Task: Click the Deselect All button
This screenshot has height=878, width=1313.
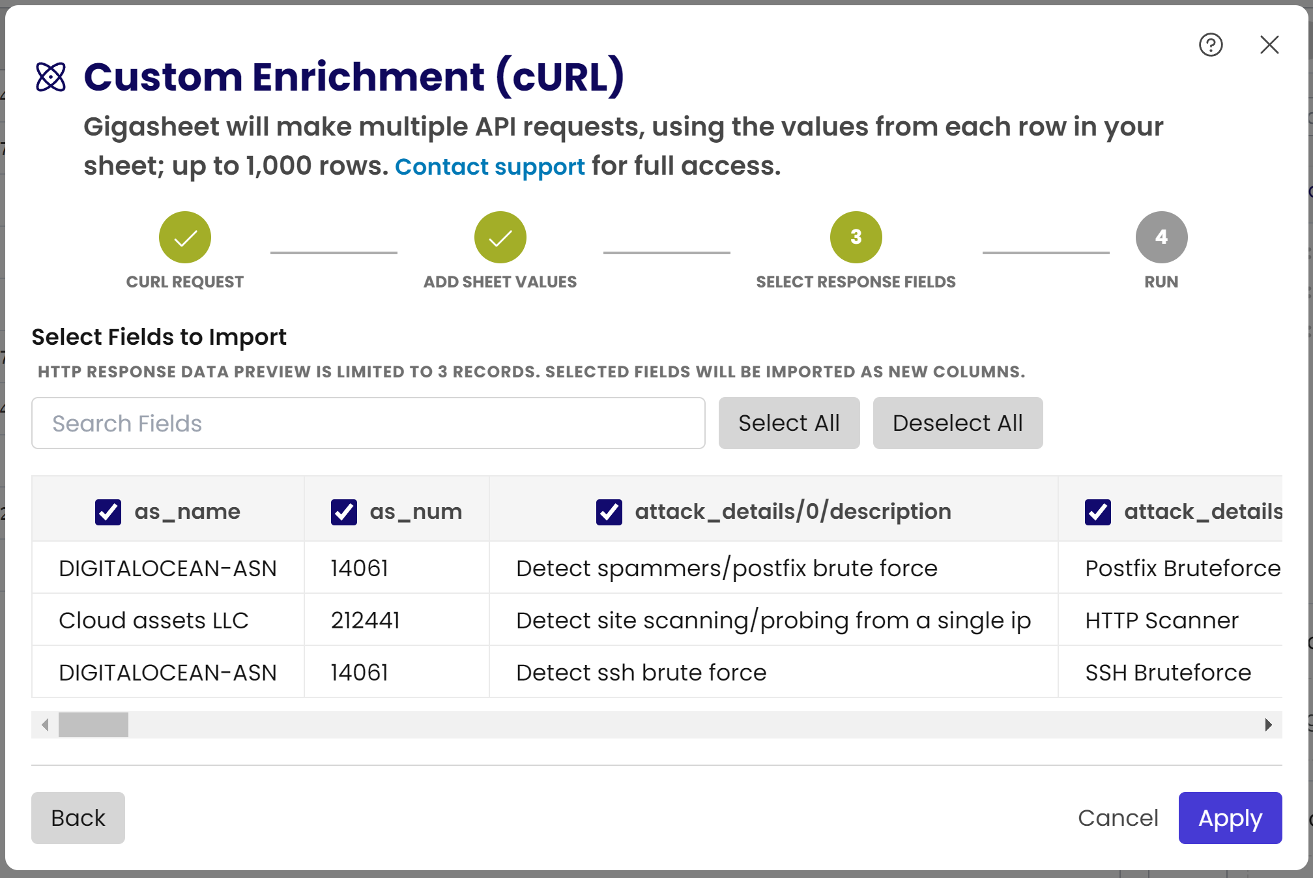Action: [x=957, y=422]
